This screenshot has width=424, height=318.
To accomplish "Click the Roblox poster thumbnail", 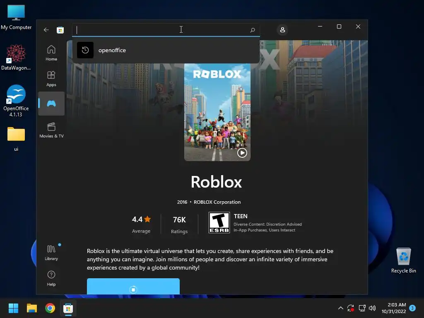I will [217, 112].
